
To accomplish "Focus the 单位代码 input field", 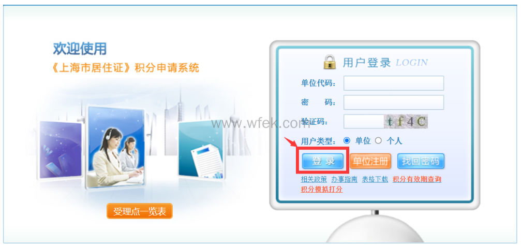I will (394, 83).
